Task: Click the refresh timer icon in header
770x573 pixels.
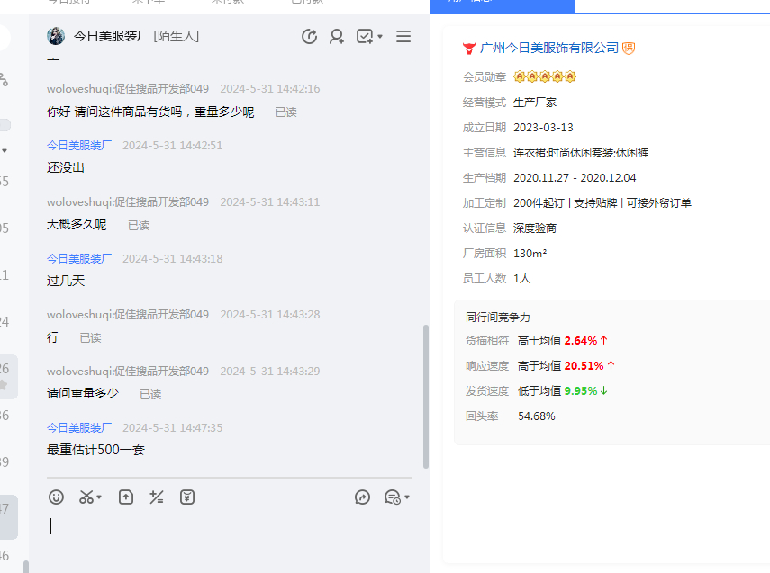Action: click(x=309, y=37)
